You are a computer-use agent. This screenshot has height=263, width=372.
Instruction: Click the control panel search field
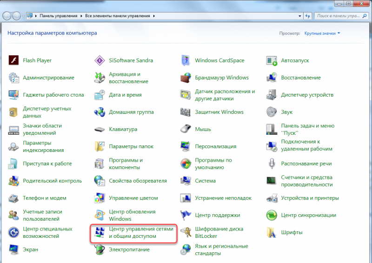pos(342,16)
